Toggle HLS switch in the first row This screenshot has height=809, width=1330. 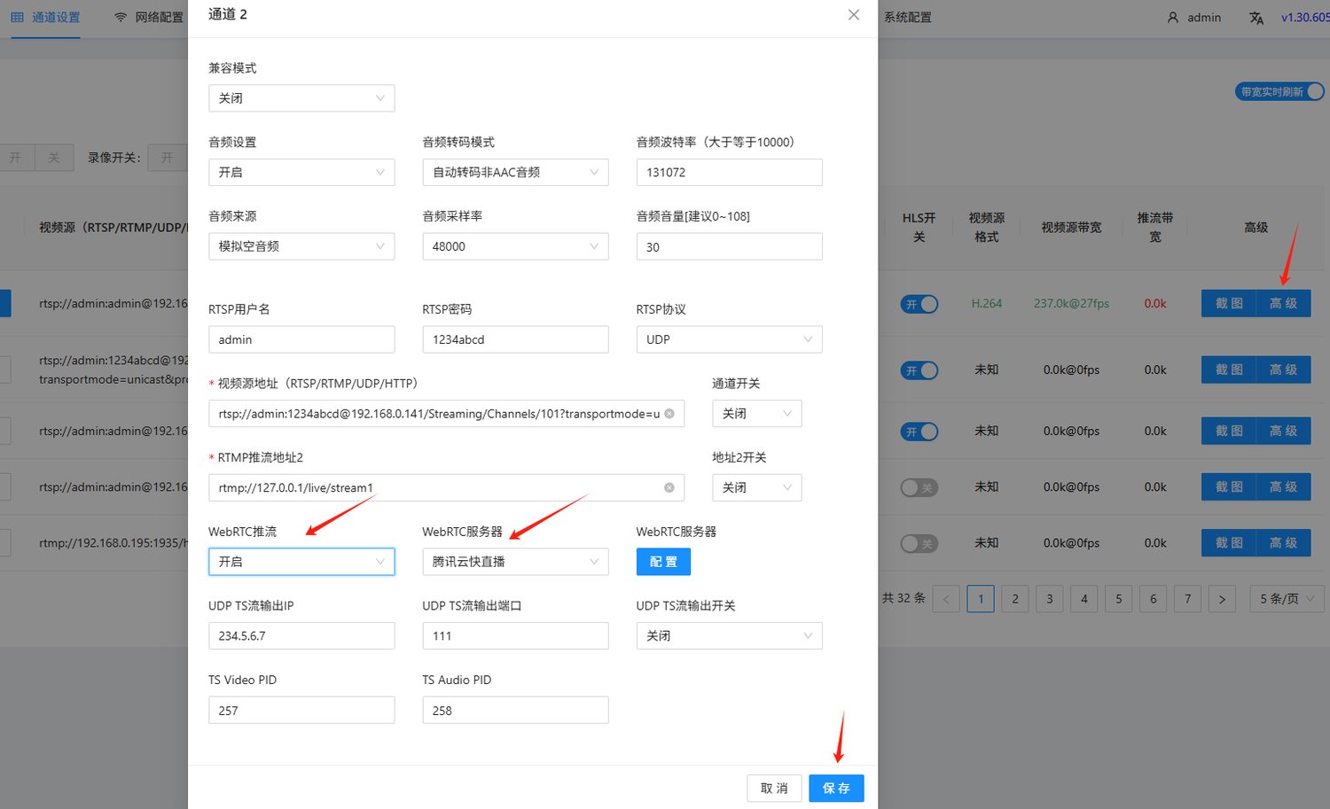point(919,304)
